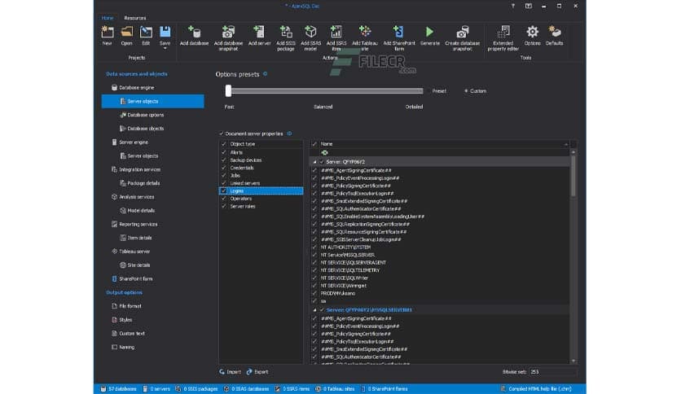
Task: Click the Defaults icon
Action: click(x=554, y=32)
